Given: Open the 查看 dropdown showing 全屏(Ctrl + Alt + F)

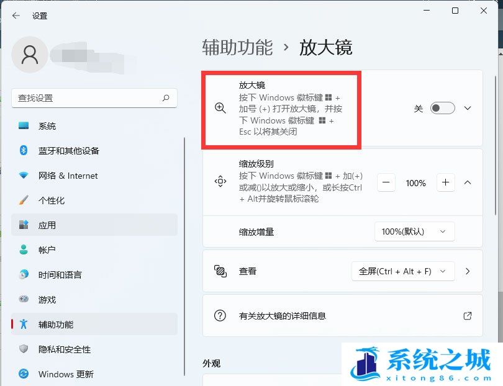Looking at the screenshot, I should [402, 271].
